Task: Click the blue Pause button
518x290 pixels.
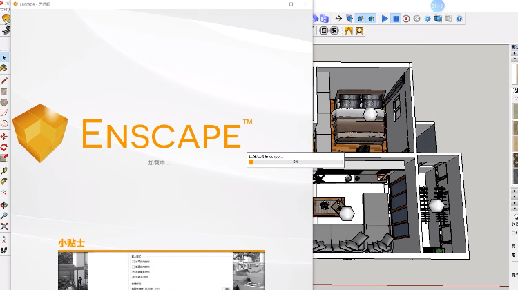Action: click(x=396, y=19)
